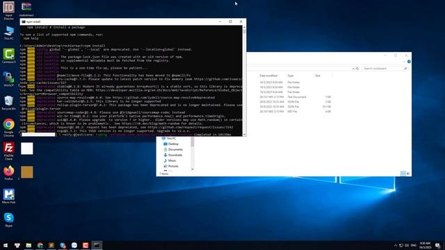Screen dimensions: 445x250
Task: Open the taskbar clock and date
Action: 425,245
